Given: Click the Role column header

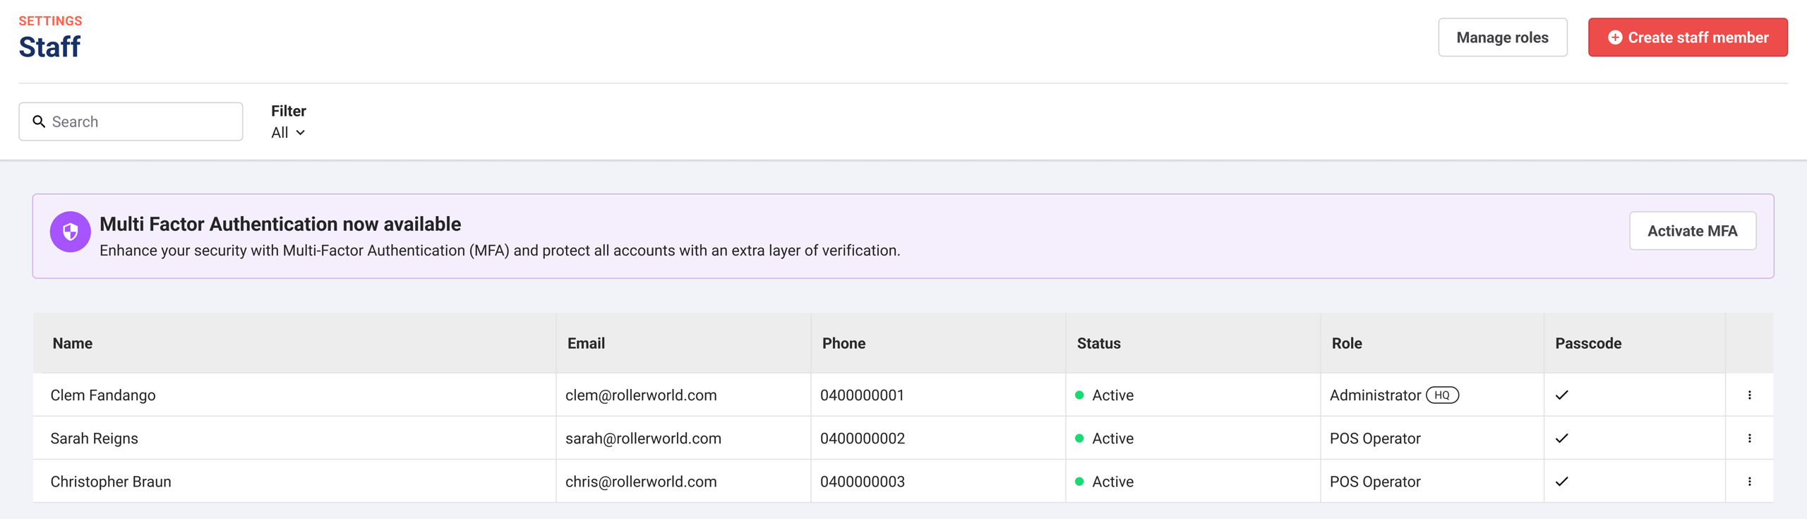Looking at the screenshot, I should 1346,343.
